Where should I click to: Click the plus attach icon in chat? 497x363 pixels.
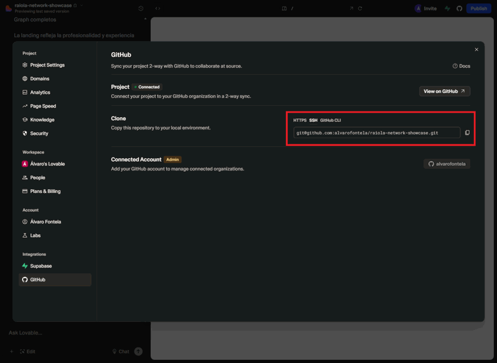[x=11, y=351]
